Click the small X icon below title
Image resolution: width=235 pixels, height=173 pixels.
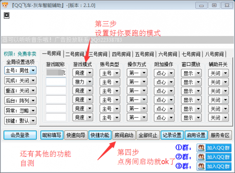(7, 15)
